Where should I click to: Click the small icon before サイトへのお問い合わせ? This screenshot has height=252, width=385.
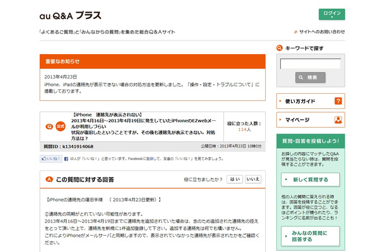[296, 32]
